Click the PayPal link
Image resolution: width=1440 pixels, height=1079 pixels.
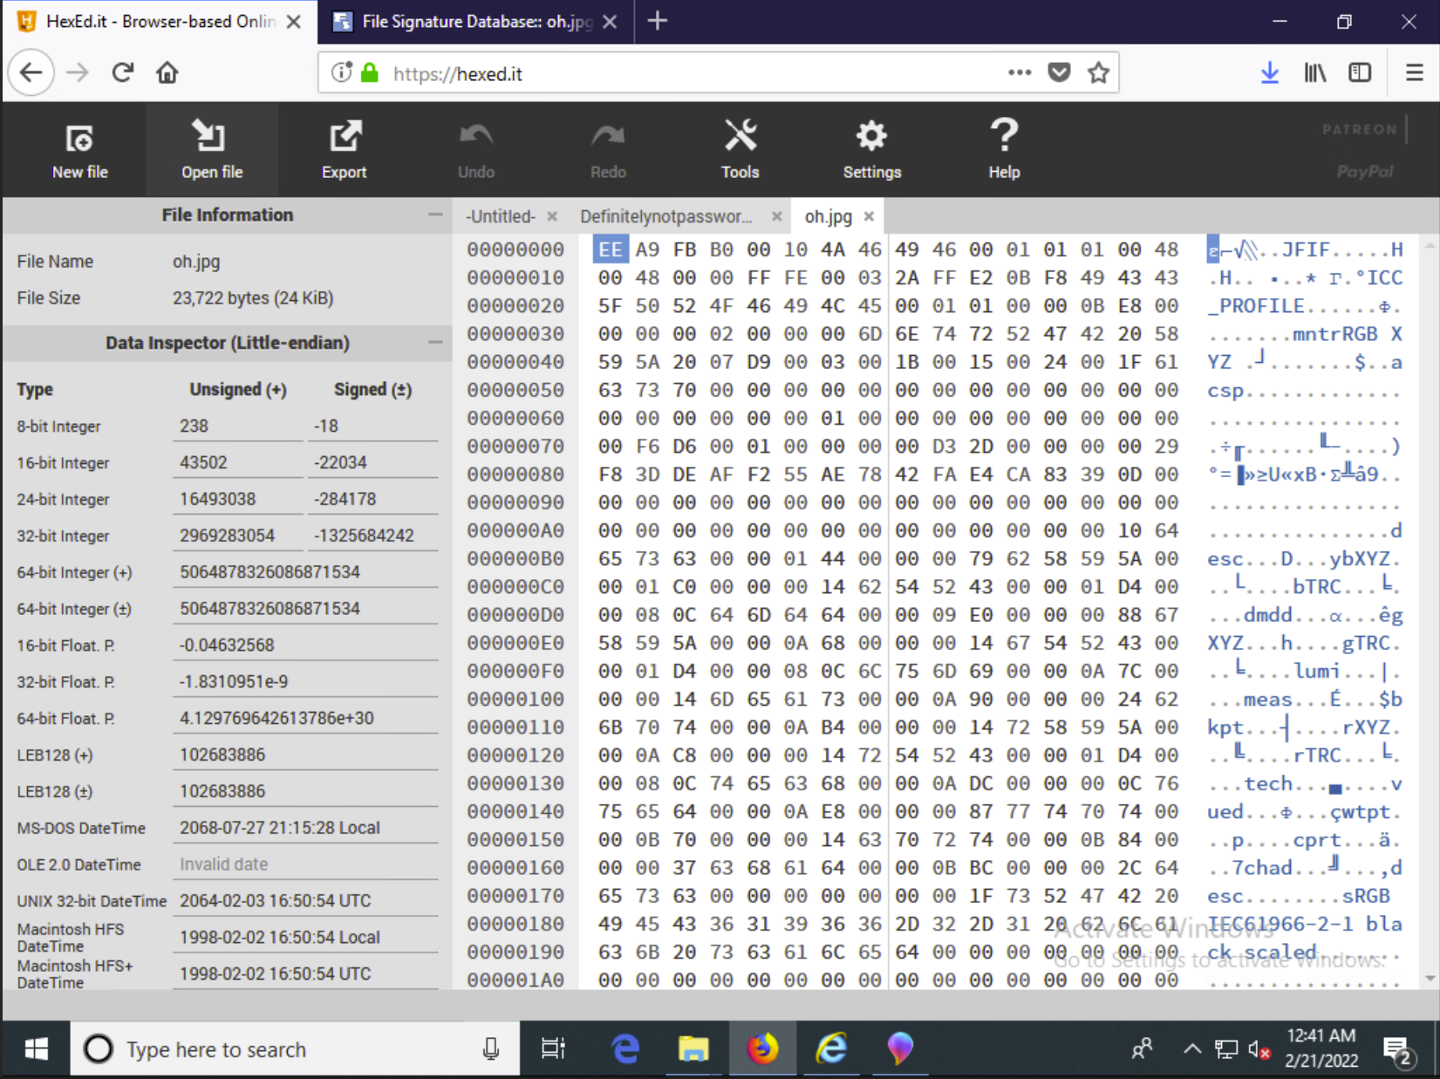pyautogui.click(x=1365, y=171)
